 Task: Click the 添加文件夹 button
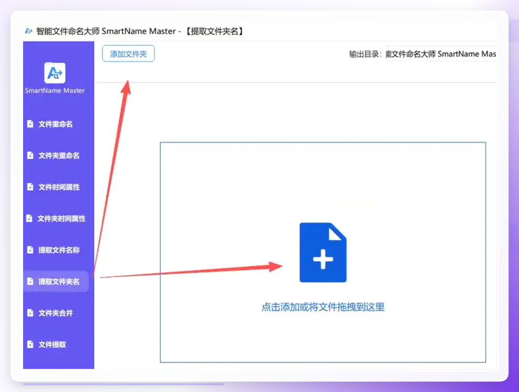(128, 54)
